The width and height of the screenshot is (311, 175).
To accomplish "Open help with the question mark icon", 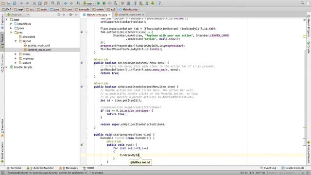I will pyautogui.click(x=159, y=3).
